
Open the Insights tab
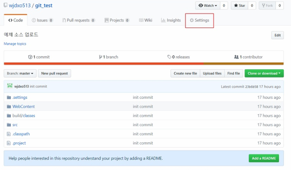[171, 20]
